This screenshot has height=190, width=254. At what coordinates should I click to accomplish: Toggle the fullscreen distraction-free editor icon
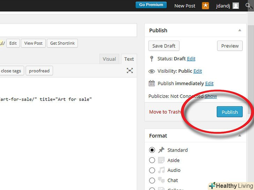coord(130,71)
